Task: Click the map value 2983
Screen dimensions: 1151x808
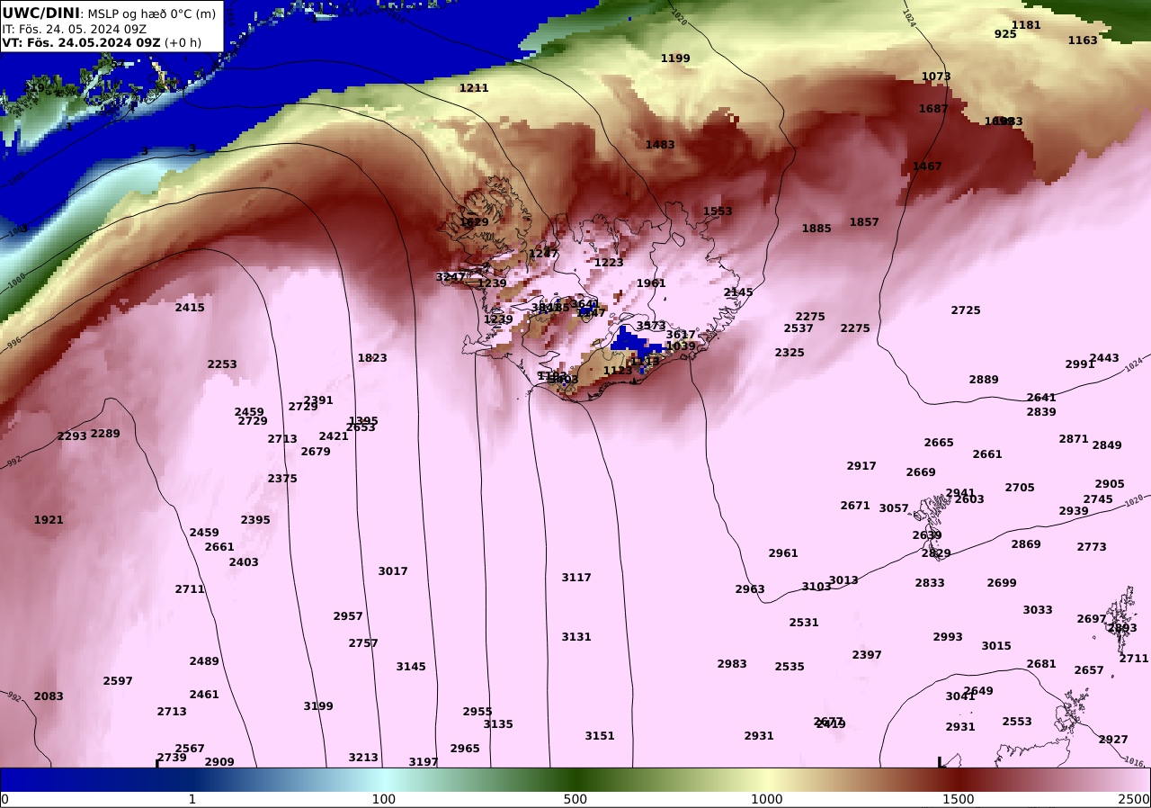Action: (x=732, y=664)
